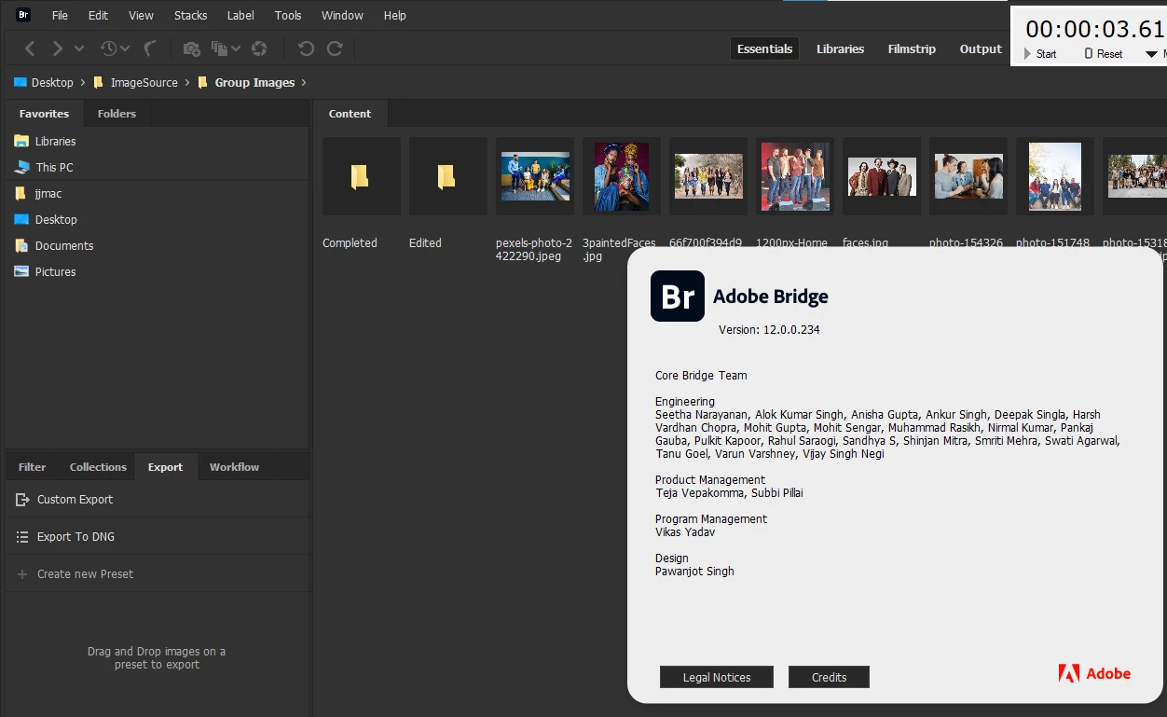Select the Folders panel tab
Screen dimensions: 1167x717
click(117, 114)
